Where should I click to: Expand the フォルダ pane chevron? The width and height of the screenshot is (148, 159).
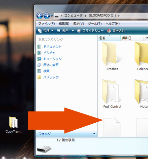click(x=94, y=134)
